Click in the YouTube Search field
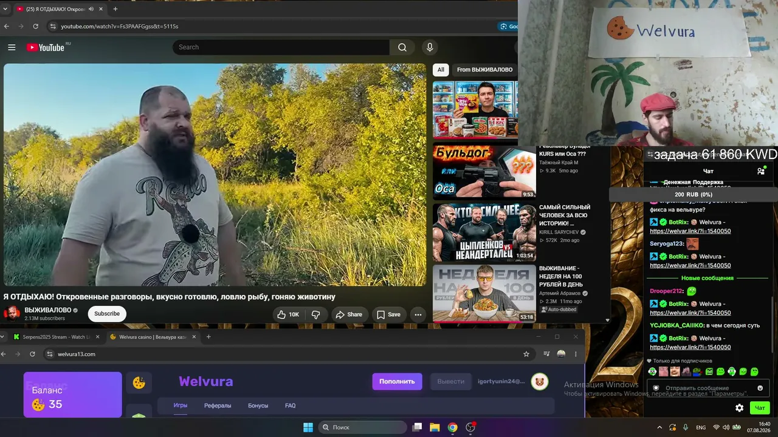Viewport: 778px width, 437px height. coord(281,47)
